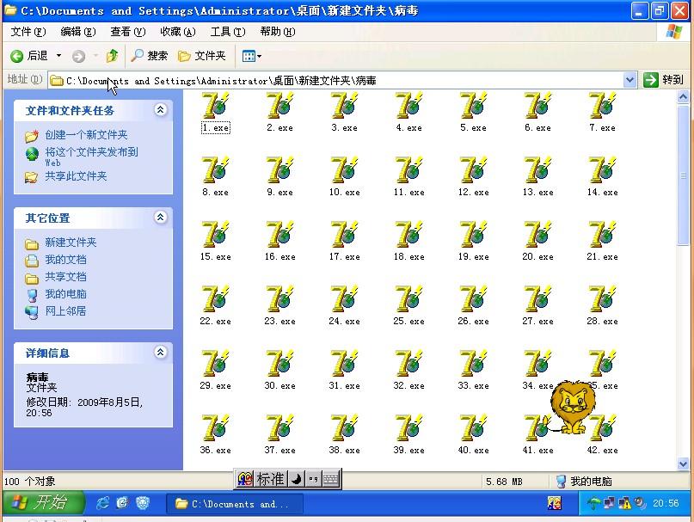Click the vertical scrollbar thumb

click(683, 175)
